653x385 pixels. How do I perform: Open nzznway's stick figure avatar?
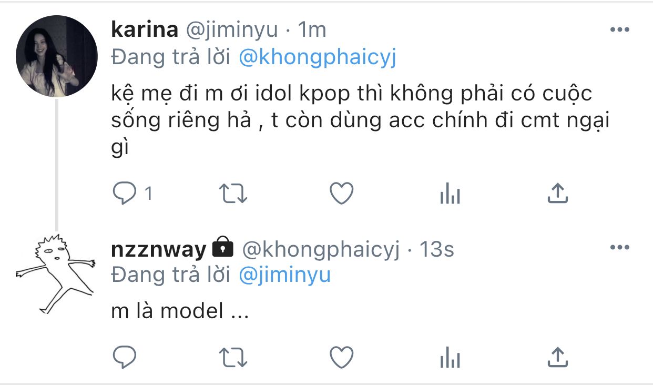coord(55,273)
